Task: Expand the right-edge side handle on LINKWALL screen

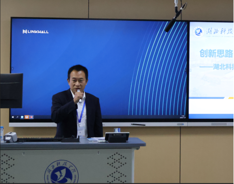Action: [x=185, y=70]
